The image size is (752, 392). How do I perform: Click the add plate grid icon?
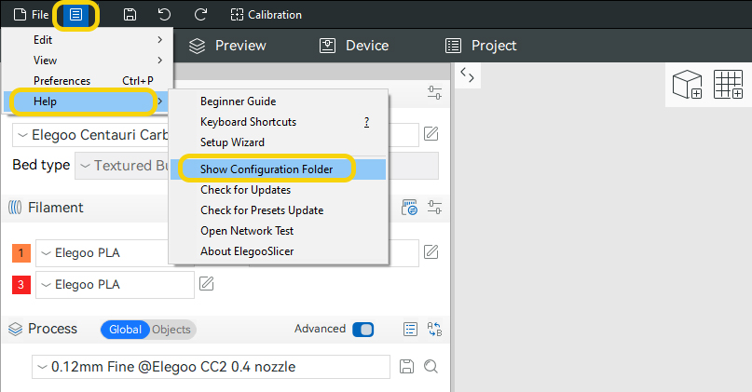click(x=728, y=85)
